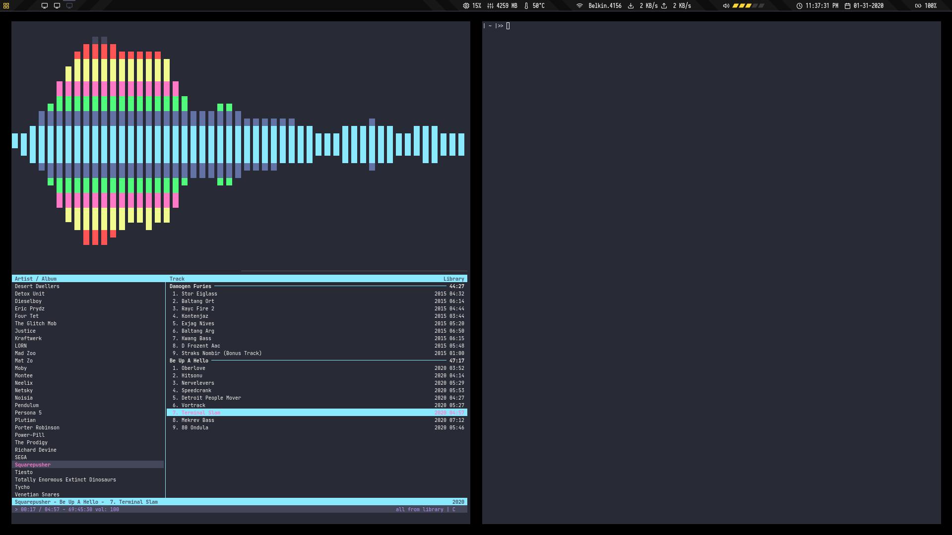Image resolution: width=952 pixels, height=535 pixels.
Task: Click the CPU chip icon
Action: [x=466, y=6]
